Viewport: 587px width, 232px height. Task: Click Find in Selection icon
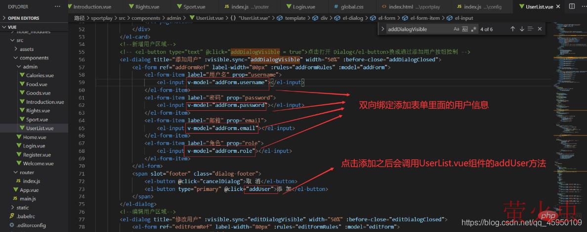[531, 29]
